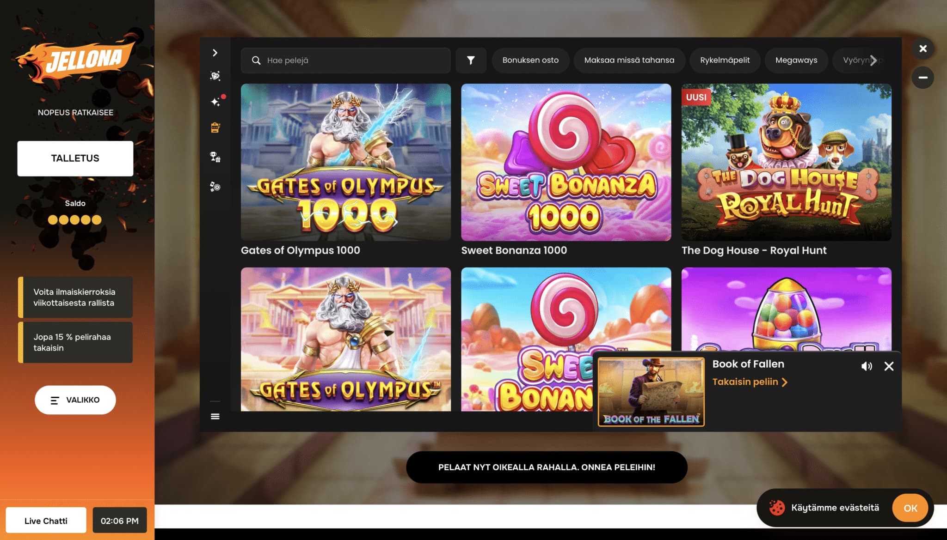947x540 pixels.
Task: Mute Book of Fallen with speaker icon
Action: point(866,366)
